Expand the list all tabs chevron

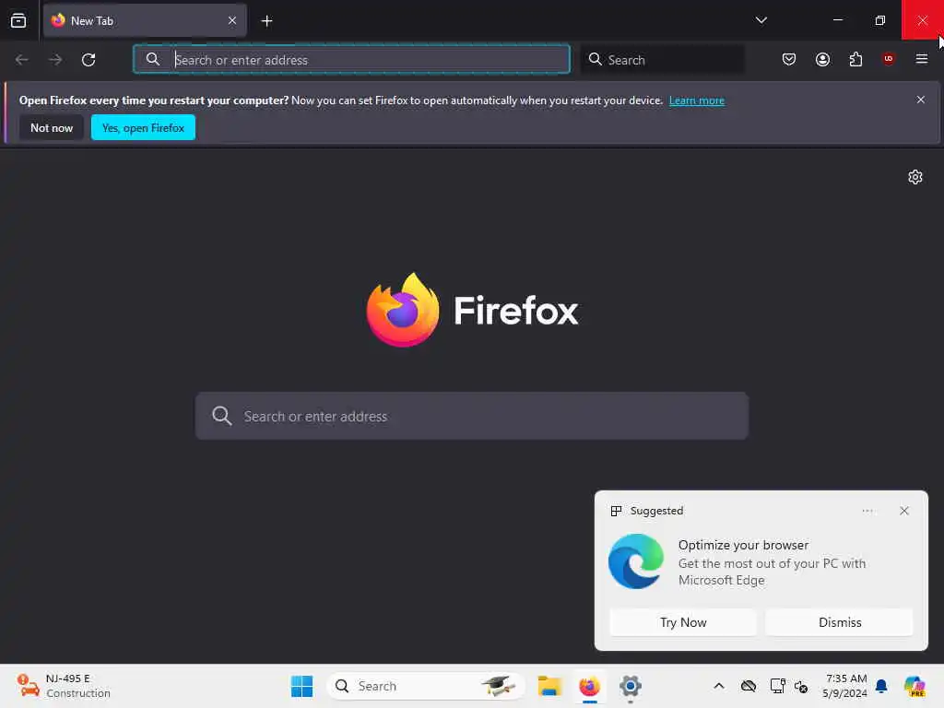(761, 20)
